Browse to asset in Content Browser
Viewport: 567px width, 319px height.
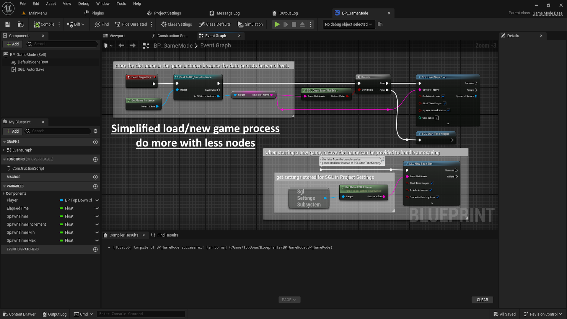click(20, 25)
